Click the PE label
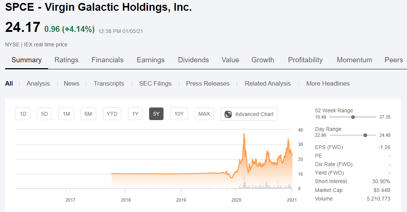 [x=318, y=156]
